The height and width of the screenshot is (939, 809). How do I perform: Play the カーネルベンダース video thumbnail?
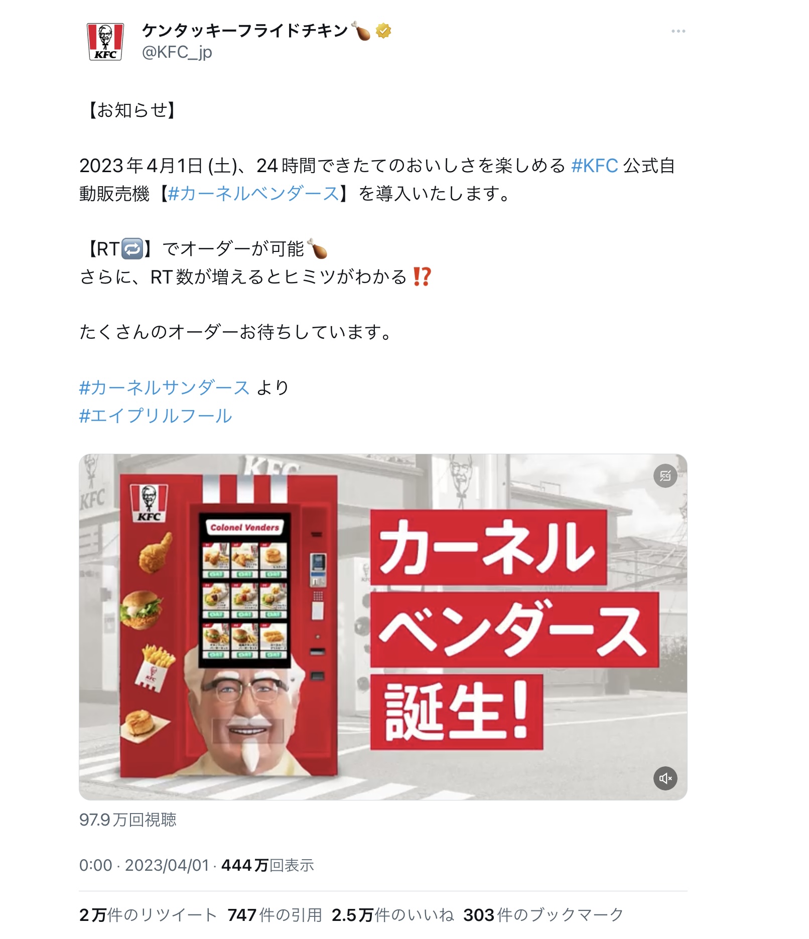383,627
